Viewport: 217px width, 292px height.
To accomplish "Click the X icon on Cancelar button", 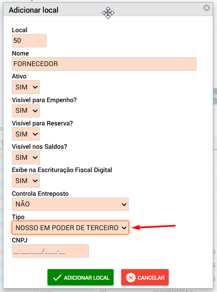I will click(x=131, y=278).
